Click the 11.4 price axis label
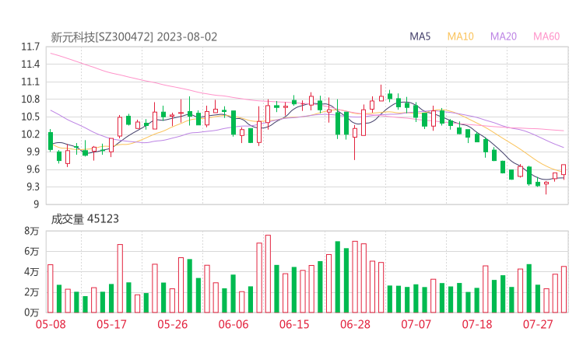 (30, 65)
